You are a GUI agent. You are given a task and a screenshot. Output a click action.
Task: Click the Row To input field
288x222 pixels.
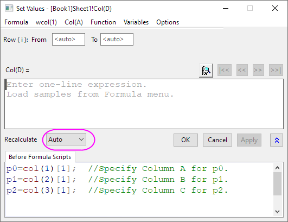click(117, 39)
